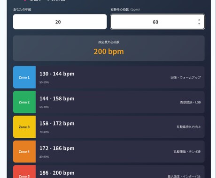Click the red Zone 5 color block
Viewport: 216px width, 178px height.
[x=24, y=171]
